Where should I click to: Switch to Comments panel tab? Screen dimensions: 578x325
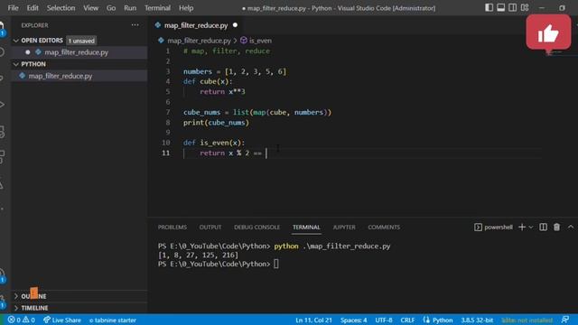click(x=384, y=227)
